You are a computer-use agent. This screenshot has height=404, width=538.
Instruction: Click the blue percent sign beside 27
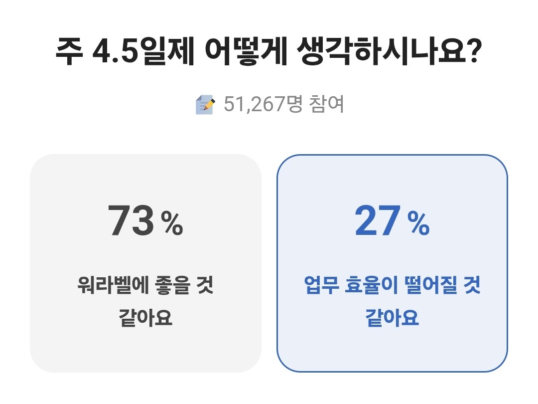[418, 225]
